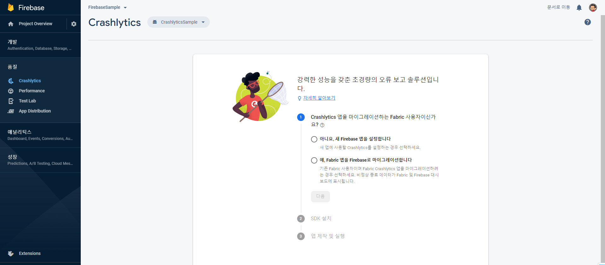
Task: Open the CrashlyticsSample app selector dropdown
Action: click(x=179, y=22)
